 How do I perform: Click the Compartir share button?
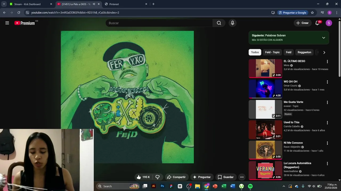pyautogui.click(x=176, y=177)
